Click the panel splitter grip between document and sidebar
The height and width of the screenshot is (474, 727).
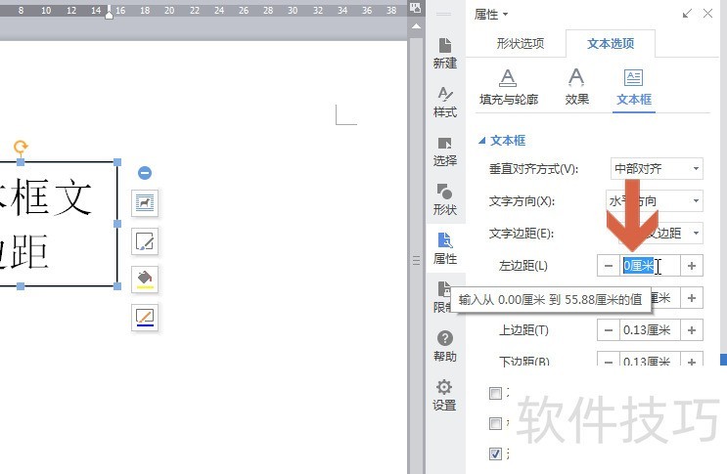[416, 260]
